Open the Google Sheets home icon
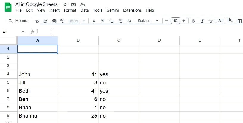Image resolution: width=243 pixels, height=123 pixels. 8,7
